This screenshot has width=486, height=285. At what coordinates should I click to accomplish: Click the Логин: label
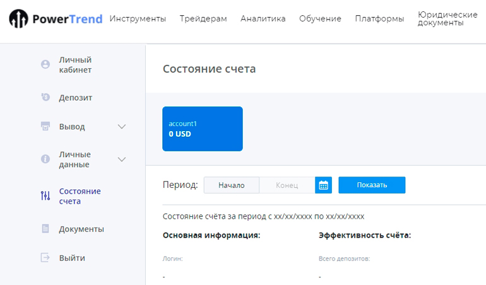point(173,259)
